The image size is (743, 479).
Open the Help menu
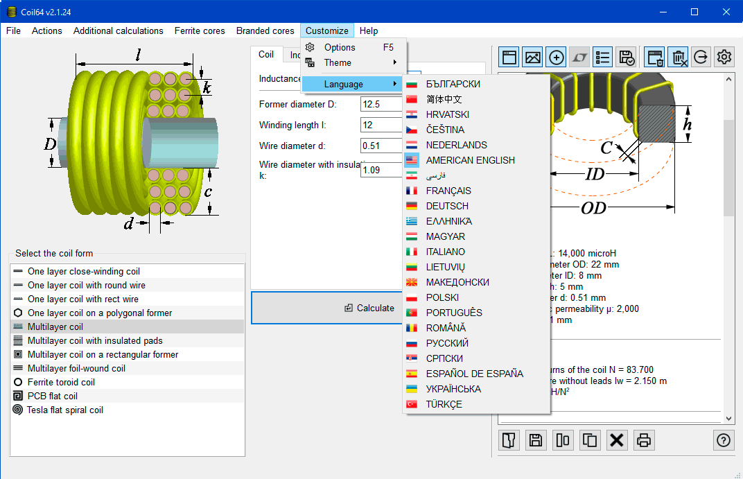click(369, 31)
